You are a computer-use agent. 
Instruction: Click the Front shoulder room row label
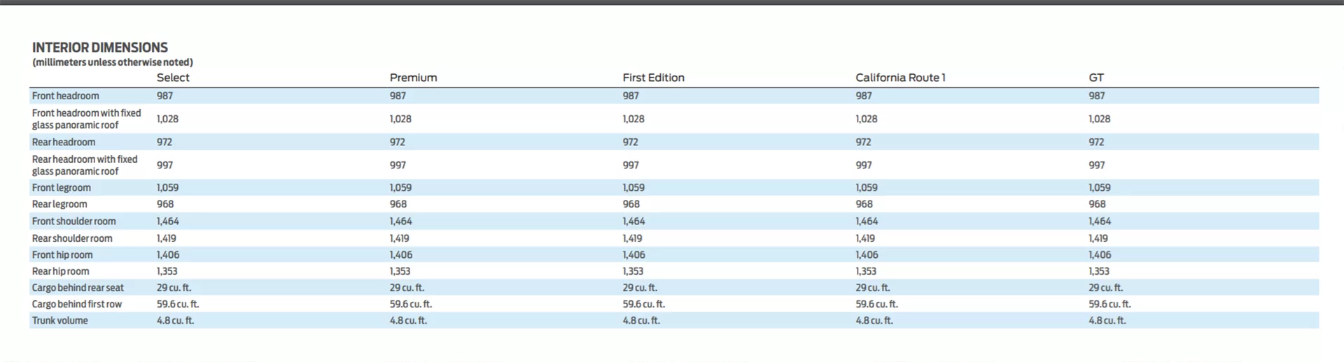point(73,221)
